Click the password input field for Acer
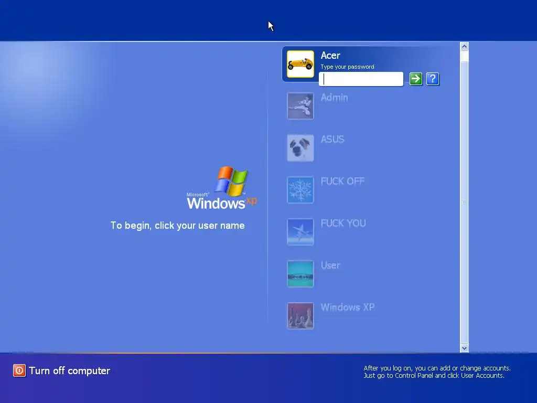 [x=361, y=79]
